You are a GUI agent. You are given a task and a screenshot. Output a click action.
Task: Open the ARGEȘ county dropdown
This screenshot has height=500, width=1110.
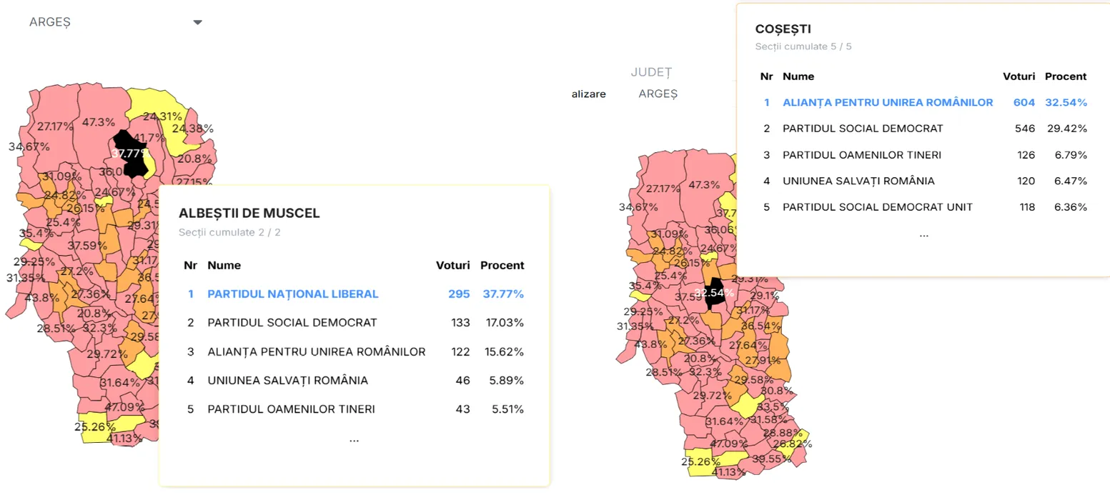114,22
